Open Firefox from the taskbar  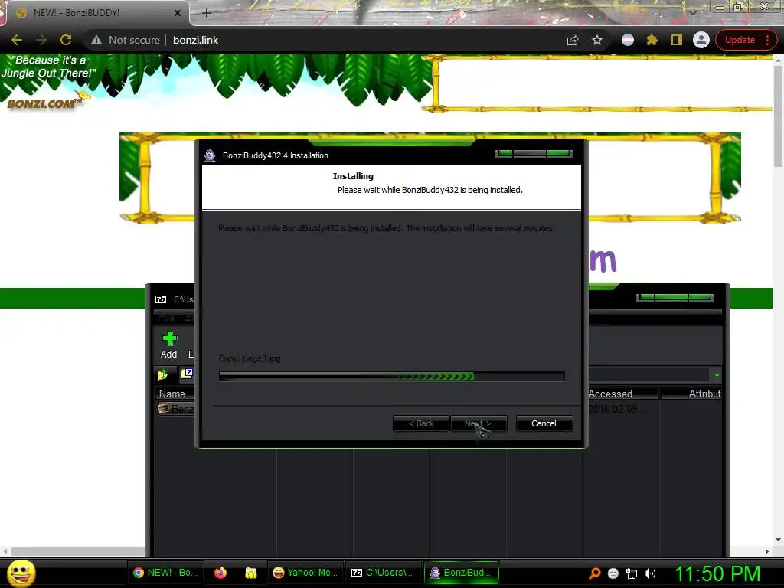[x=220, y=573]
